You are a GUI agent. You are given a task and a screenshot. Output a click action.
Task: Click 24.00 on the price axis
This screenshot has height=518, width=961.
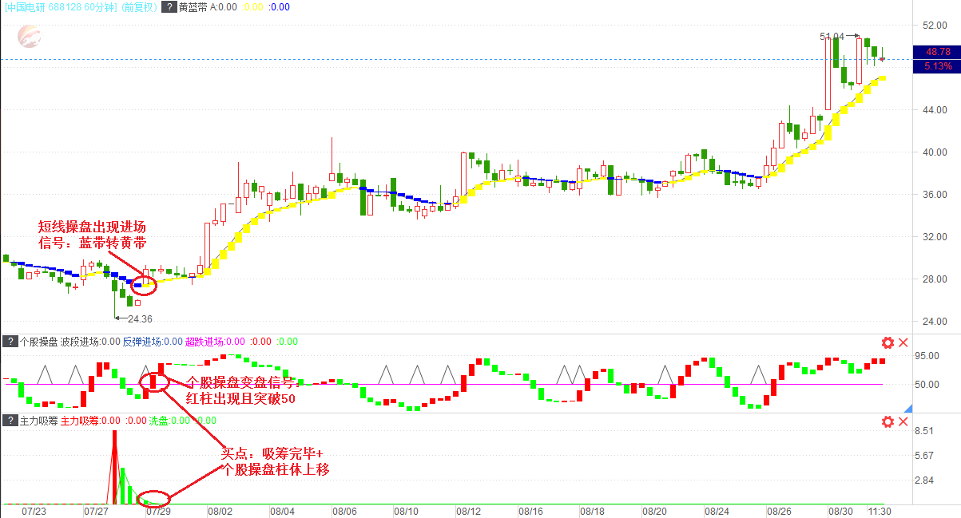[935, 322]
